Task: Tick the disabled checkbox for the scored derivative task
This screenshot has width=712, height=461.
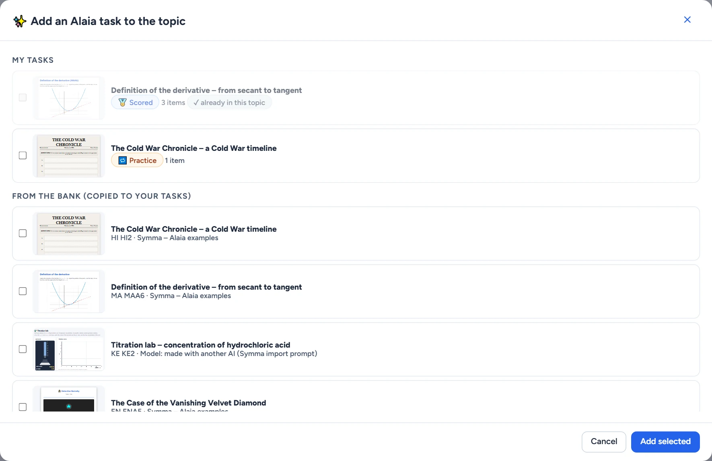Action: (x=23, y=97)
